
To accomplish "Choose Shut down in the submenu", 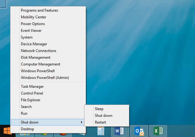I will pos(107,116).
